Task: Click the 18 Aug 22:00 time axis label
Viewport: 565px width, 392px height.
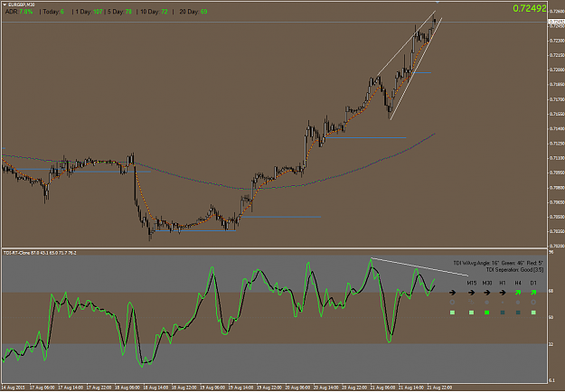Action: pos(184,387)
